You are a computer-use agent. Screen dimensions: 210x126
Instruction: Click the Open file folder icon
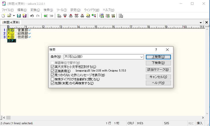click(9, 16)
